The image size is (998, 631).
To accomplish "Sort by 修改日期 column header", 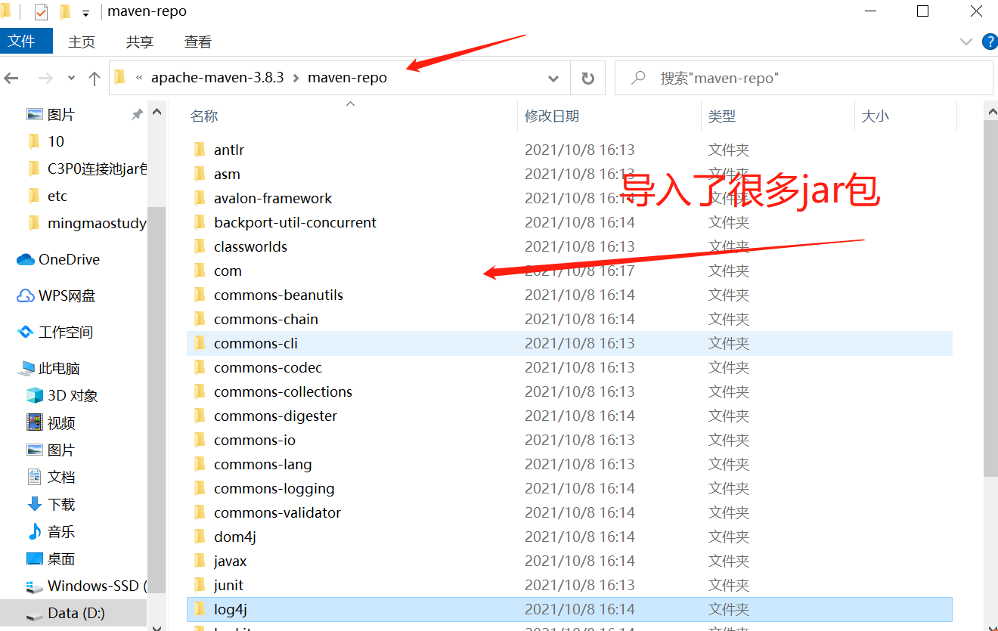I will [552, 116].
